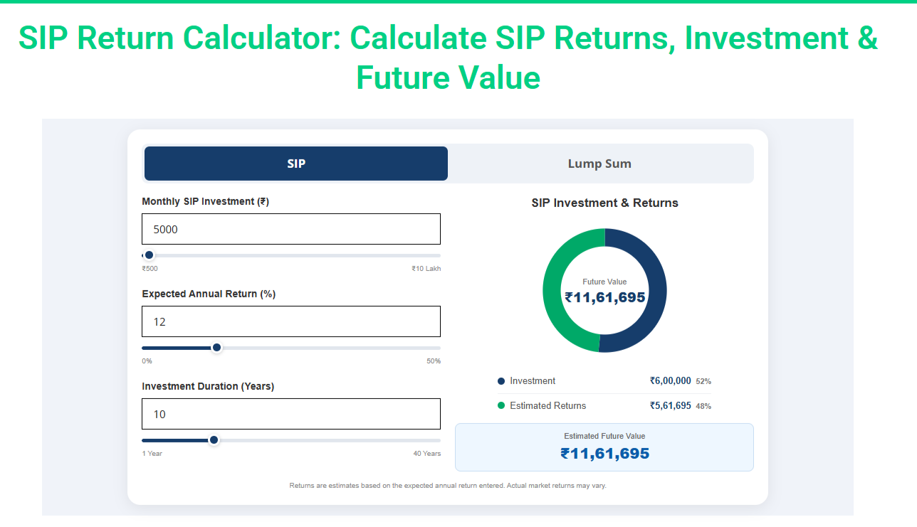The height and width of the screenshot is (527, 917).
Task: Click the Estimated Future Value result box
Action: coord(604,447)
